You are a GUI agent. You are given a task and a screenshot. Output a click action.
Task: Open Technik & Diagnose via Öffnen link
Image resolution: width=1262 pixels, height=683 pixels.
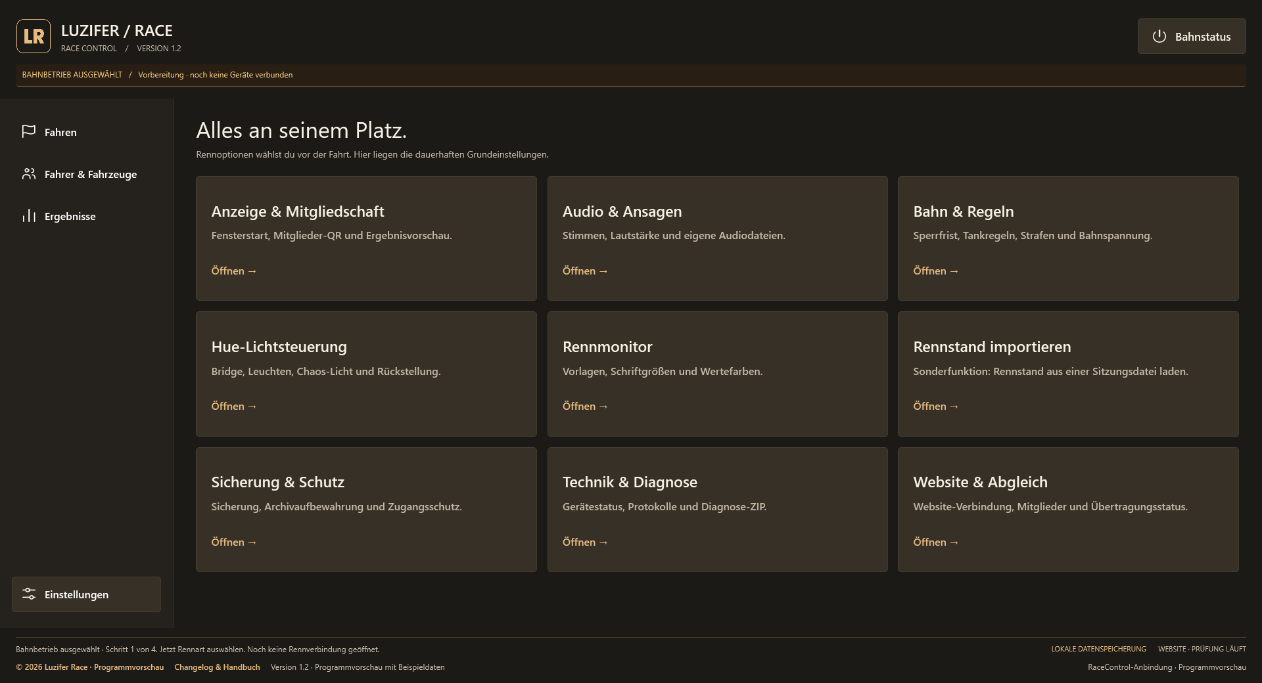[x=585, y=542]
